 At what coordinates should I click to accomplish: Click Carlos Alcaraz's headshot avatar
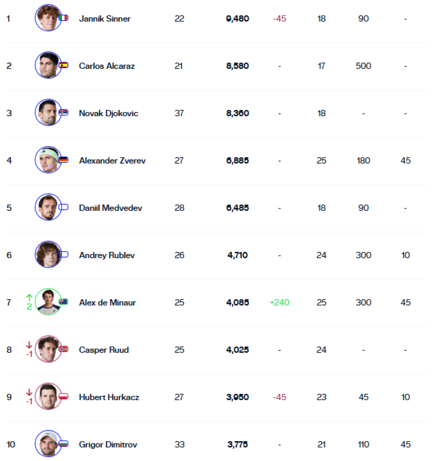[x=48, y=65]
